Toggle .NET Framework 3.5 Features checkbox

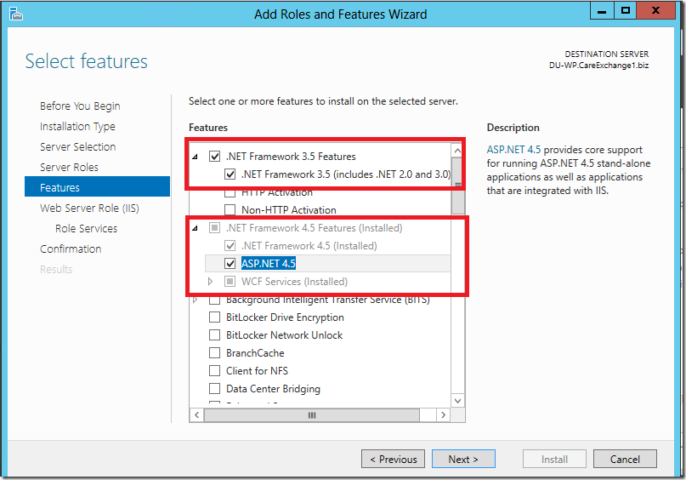[x=214, y=157]
